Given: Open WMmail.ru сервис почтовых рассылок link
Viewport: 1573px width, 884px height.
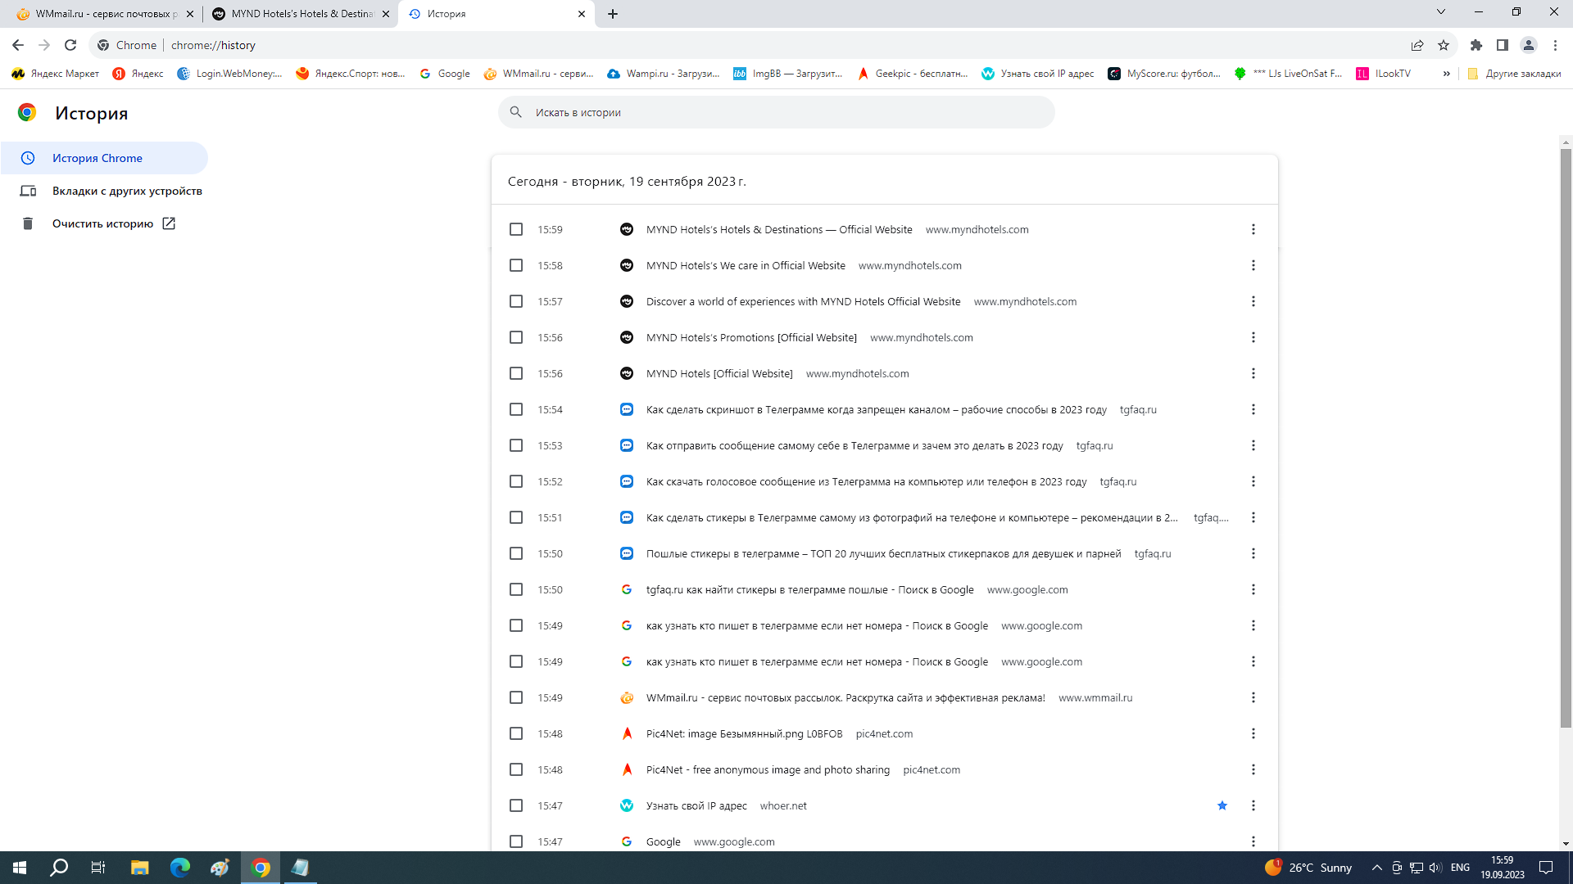Looking at the screenshot, I should [845, 697].
